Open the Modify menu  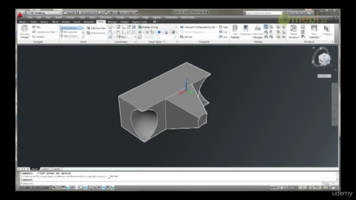[120, 17]
